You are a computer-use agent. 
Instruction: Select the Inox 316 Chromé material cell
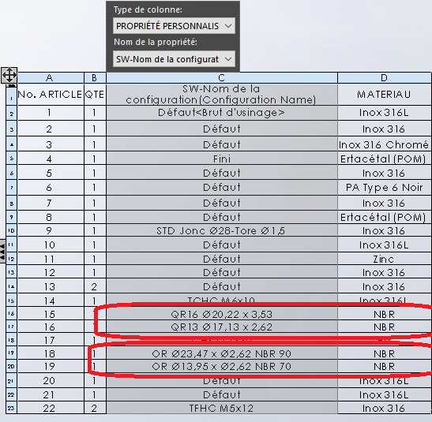pos(385,144)
